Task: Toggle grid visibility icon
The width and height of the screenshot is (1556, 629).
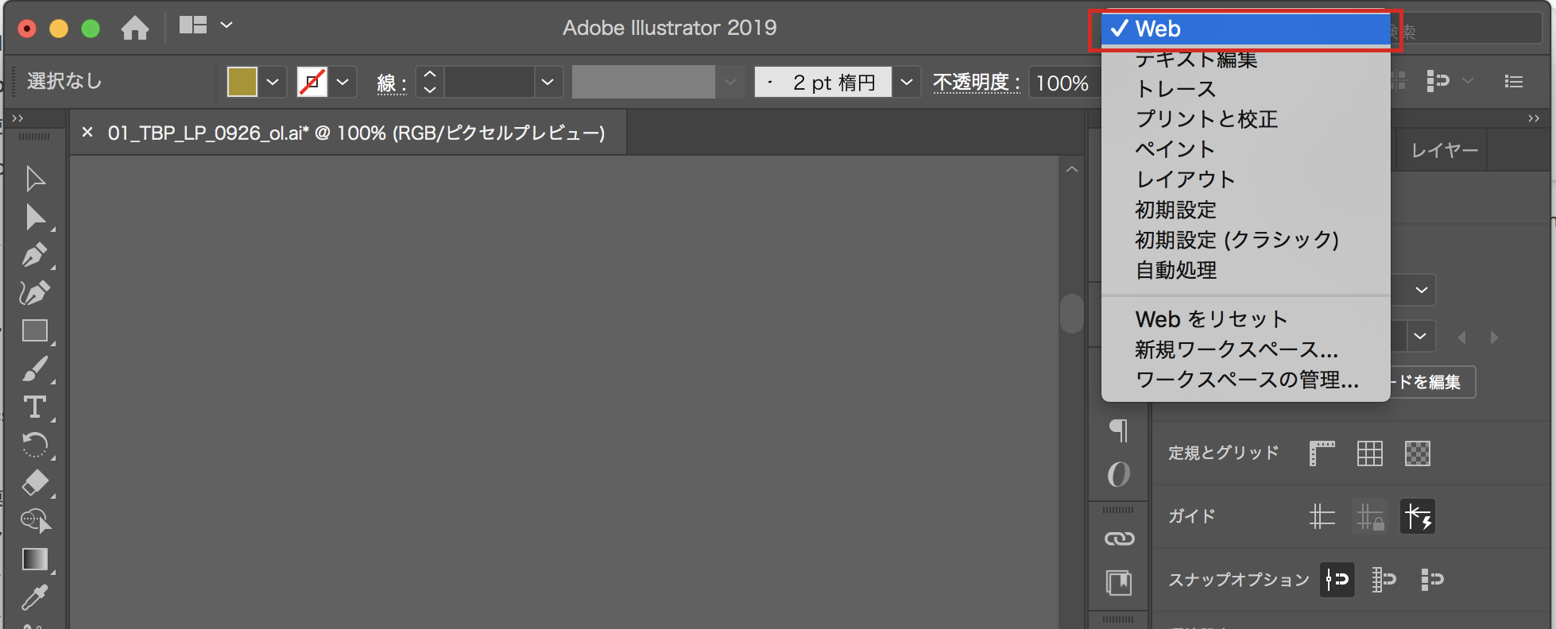Action: pos(1370,453)
